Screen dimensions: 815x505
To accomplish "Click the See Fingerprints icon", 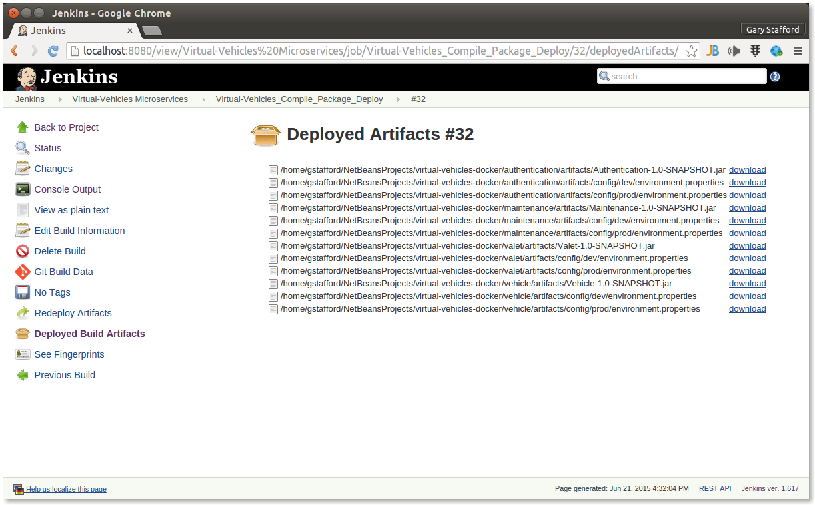I will click(x=23, y=354).
